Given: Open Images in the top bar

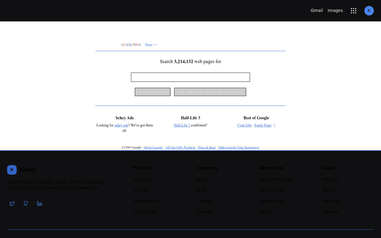Looking at the screenshot, I should [x=335, y=10].
